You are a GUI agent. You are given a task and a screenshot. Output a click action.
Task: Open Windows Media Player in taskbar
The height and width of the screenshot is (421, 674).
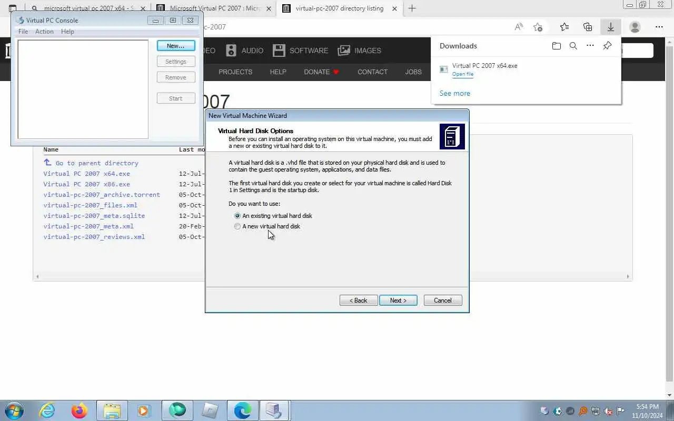[143, 410]
